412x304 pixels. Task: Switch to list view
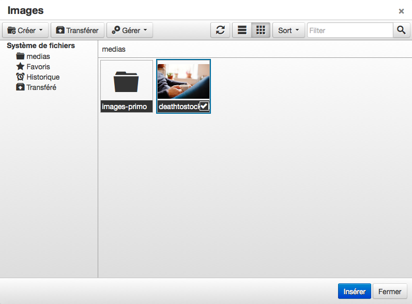coord(242,30)
